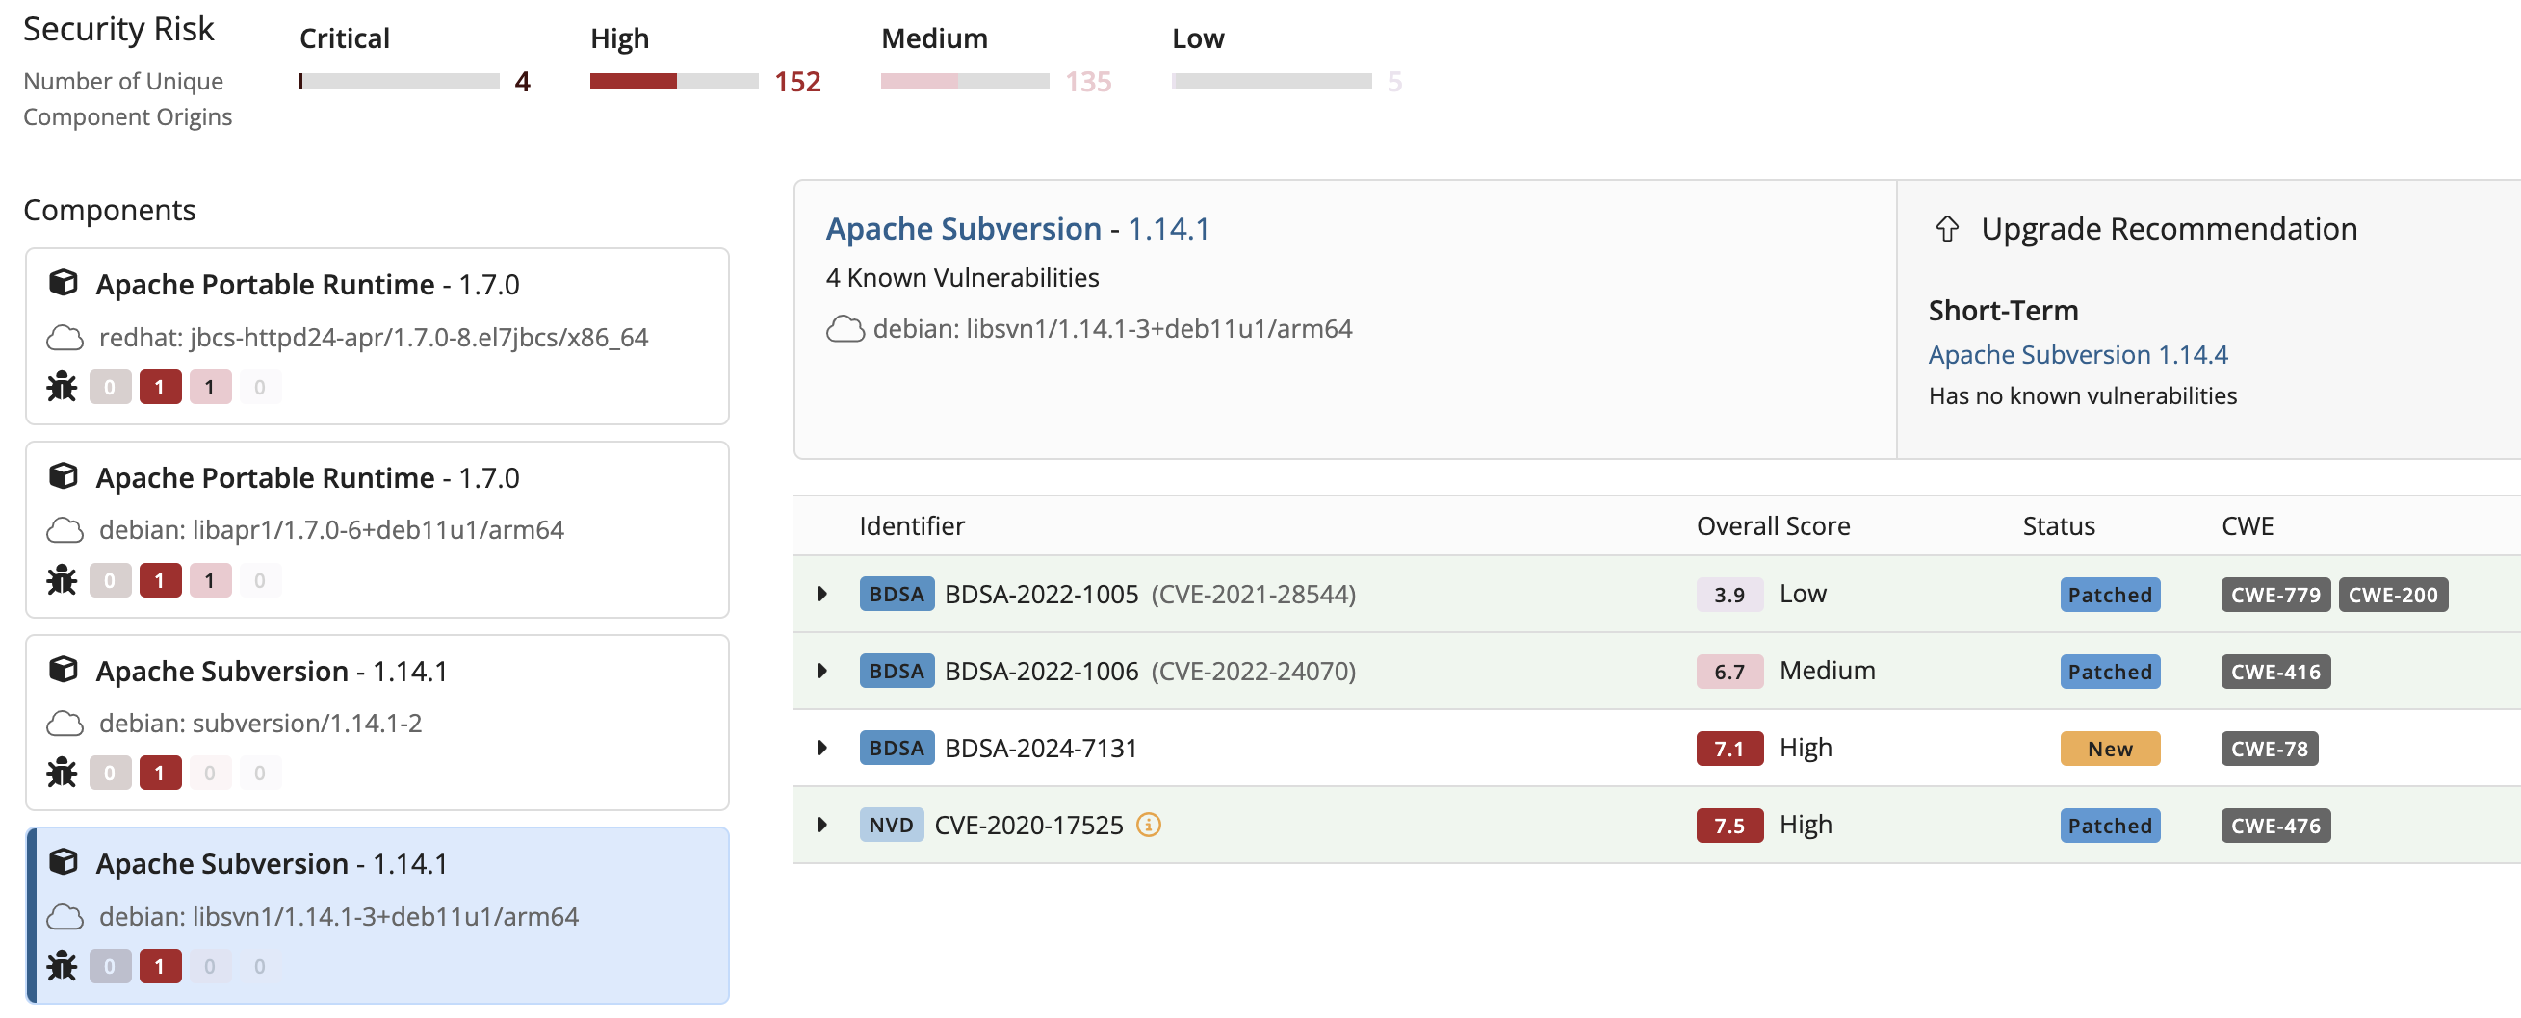This screenshot has width=2521, height=1018.
Task: Click the Low risk progress bar
Action: coord(1272,81)
